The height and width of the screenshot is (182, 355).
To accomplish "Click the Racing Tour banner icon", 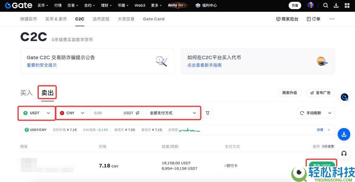I will click(178, 6).
